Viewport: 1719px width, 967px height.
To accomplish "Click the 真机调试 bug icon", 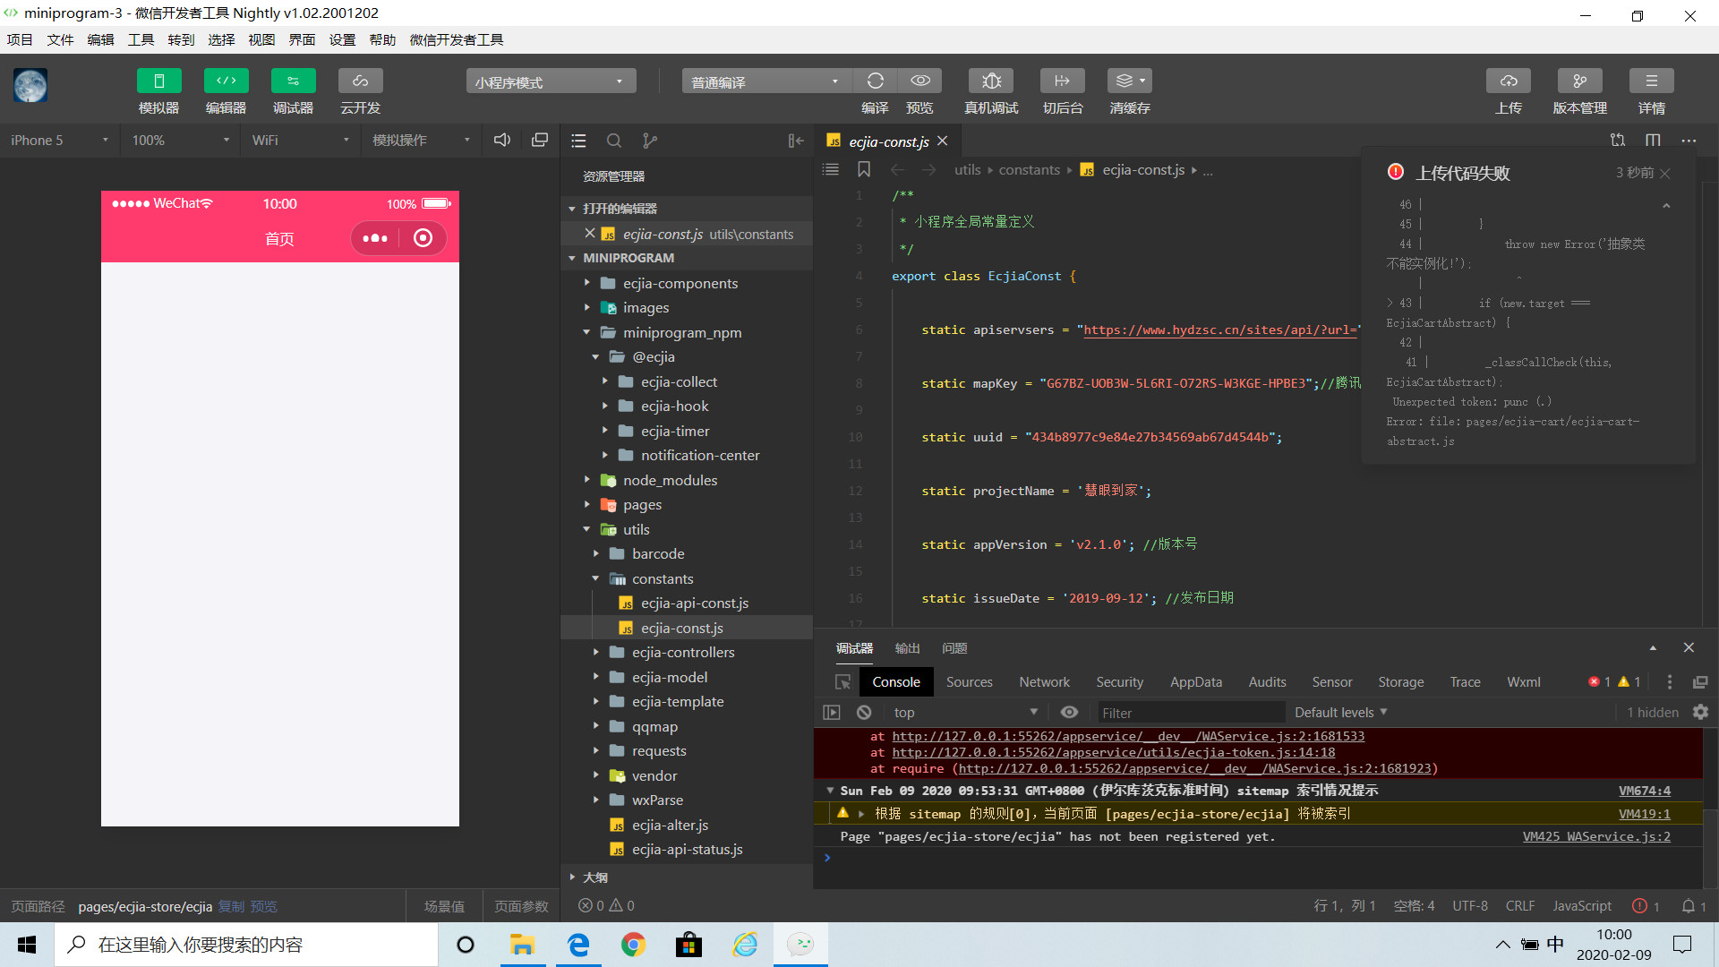I will pos(991,81).
